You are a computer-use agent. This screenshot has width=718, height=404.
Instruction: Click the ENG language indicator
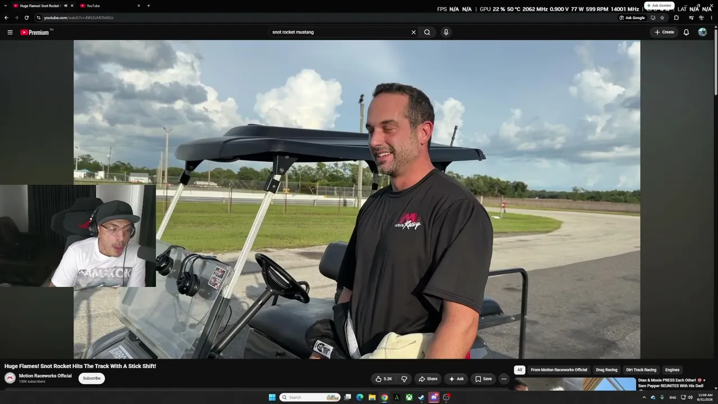coord(673,397)
